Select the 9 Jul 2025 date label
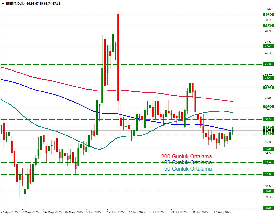276x216 pixels. [x=157, y=212]
